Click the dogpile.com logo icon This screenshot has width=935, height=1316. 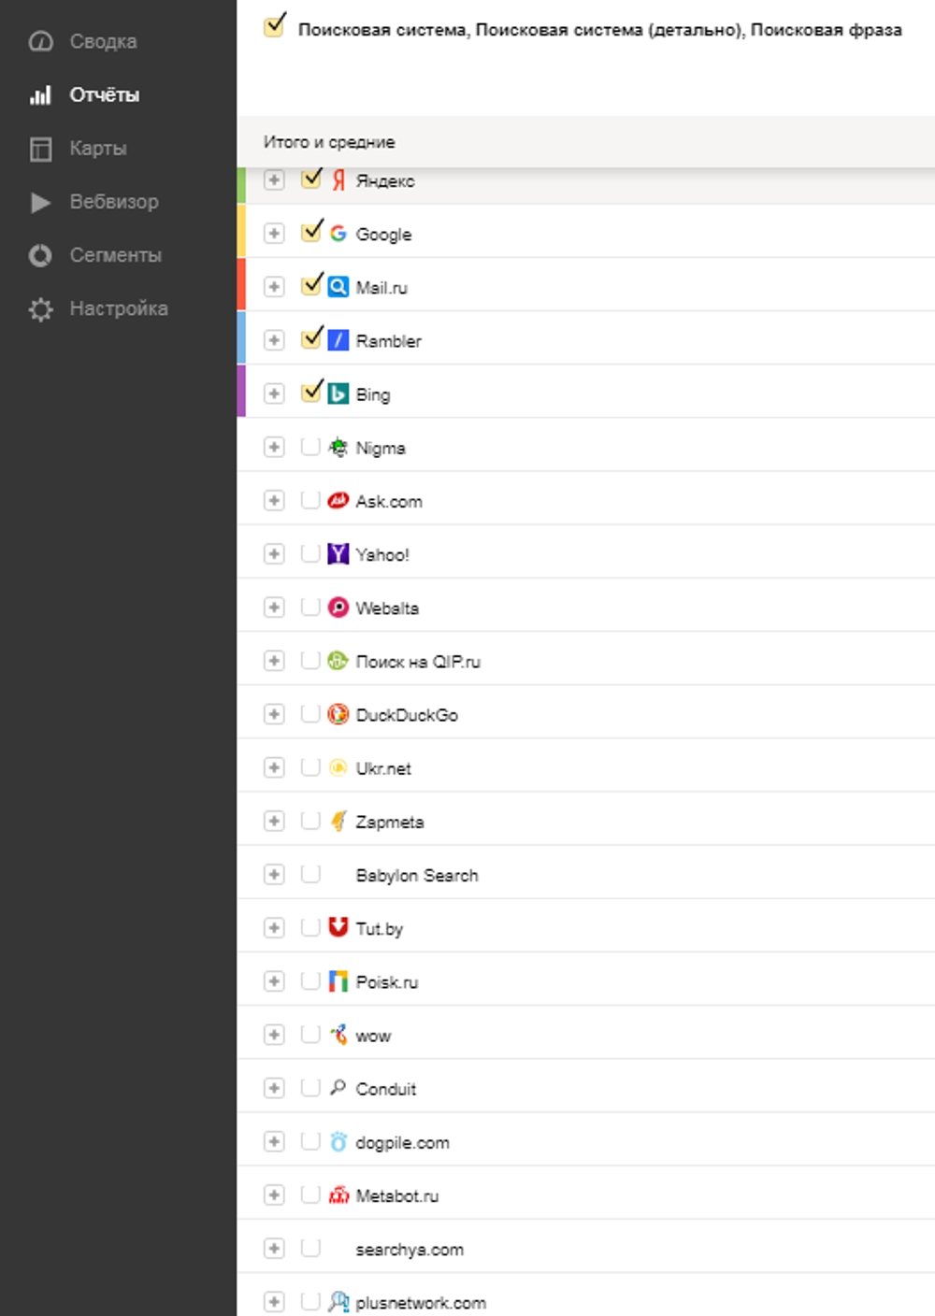point(338,1141)
